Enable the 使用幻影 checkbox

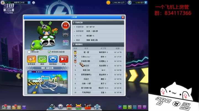click(29, 52)
